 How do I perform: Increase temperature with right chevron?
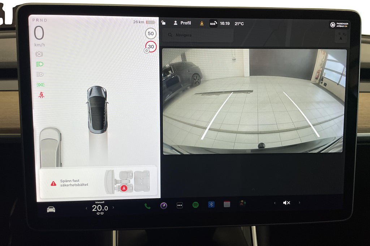pos(113,207)
